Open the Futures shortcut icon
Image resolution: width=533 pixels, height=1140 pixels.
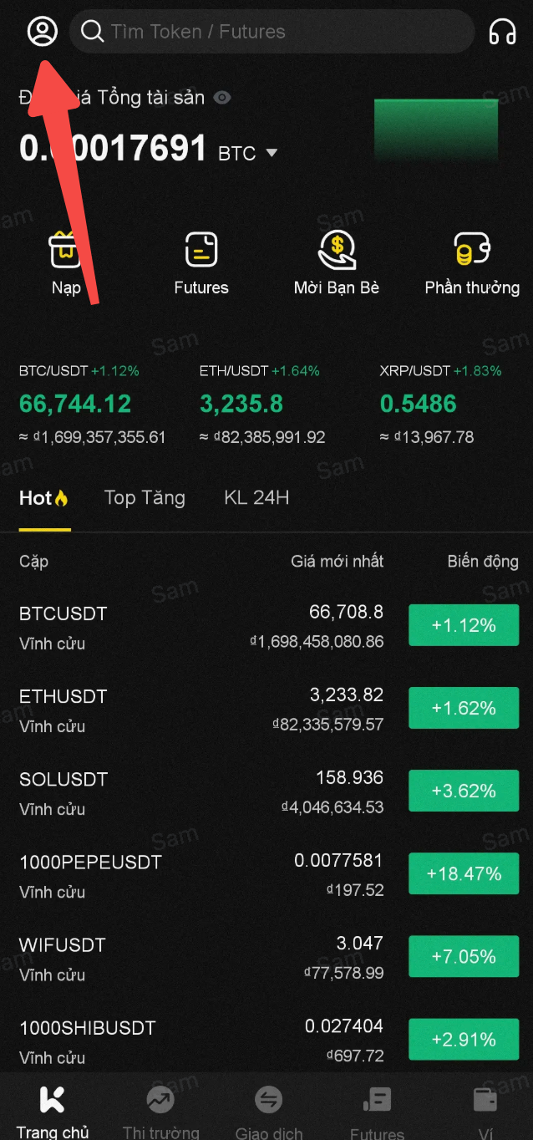point(201,251)
